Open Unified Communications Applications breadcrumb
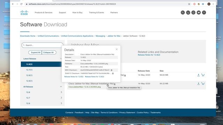223x125 pixels. tap(77, 36)
